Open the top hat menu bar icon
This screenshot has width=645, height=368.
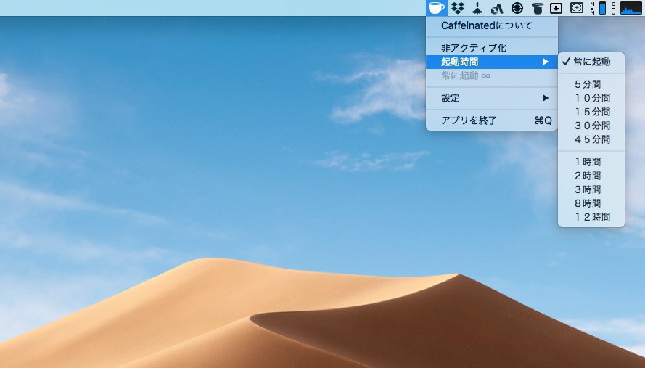[537, 8]
